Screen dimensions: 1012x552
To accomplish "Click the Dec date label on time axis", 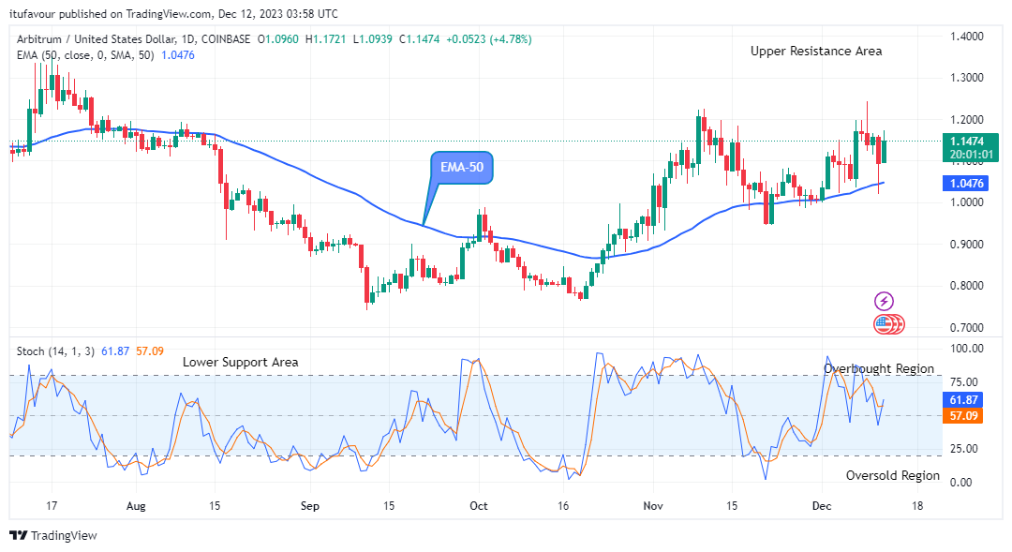I will [x=822, y=506].
